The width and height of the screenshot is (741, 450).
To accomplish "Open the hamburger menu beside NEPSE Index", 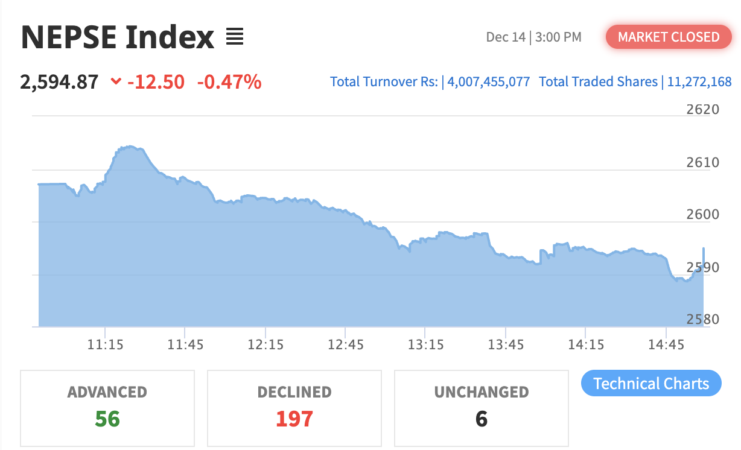I will tap(235, 37).
